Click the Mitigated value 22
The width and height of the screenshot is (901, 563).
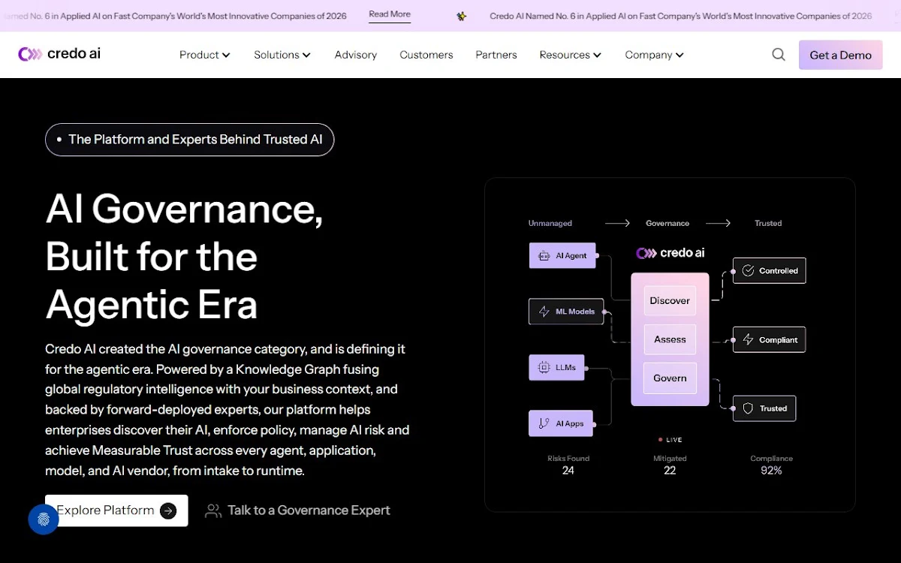coord(670,471)
